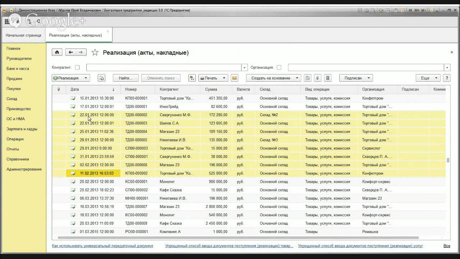This screenshot has width=460, height=259.
Task: Open the Продажи section
Action: coord(14,79)
